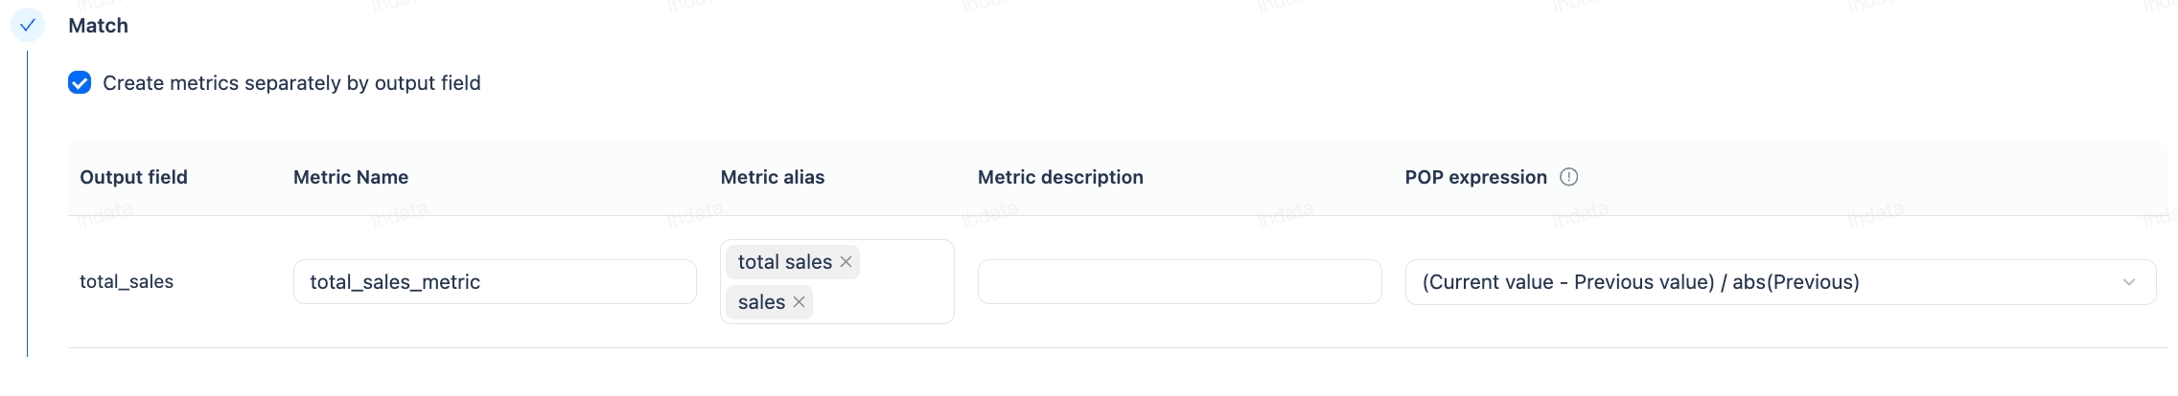Screen dimensions: 2178x396
Task: Remove the 'sales' alias tag
Action: click(799, 302)
